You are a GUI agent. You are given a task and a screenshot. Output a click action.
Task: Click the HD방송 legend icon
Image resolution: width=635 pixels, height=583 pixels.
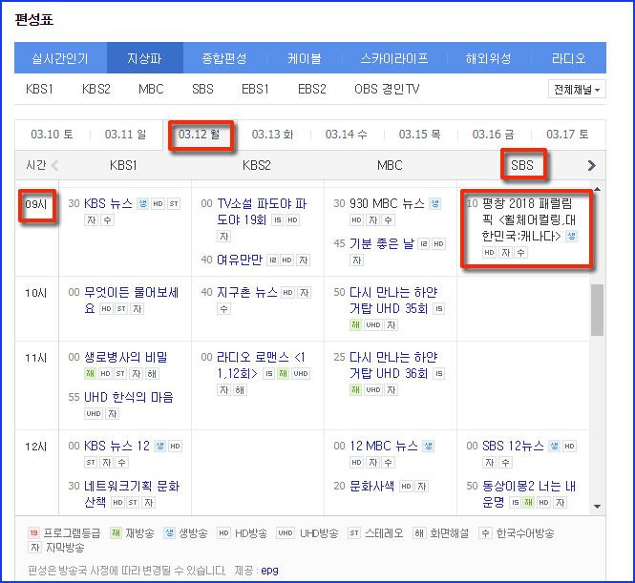[223, 532]
